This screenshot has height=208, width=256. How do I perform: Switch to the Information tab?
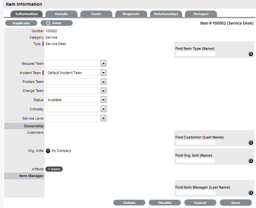pos(27,14)
